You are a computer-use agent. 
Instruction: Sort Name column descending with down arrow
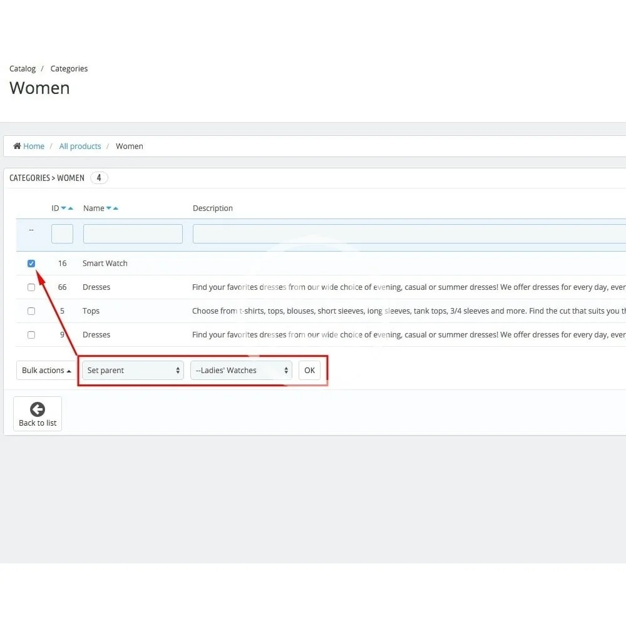point(109,208)
